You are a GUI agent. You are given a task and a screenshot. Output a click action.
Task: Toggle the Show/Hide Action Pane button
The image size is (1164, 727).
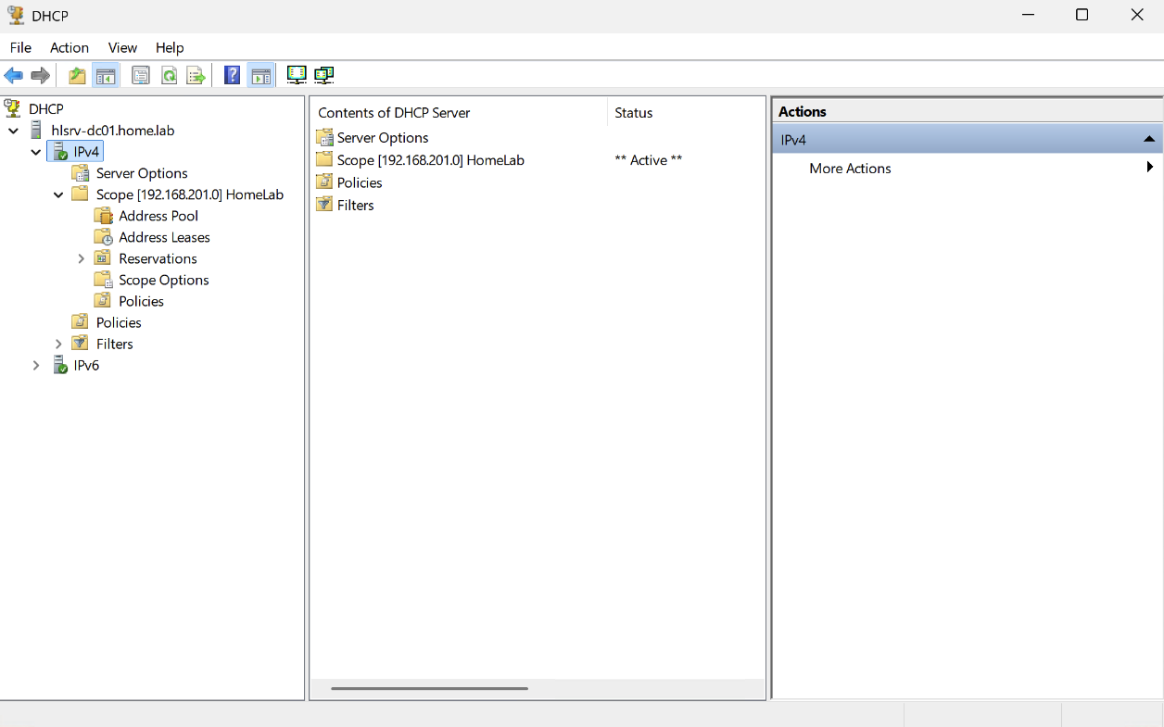260,76
